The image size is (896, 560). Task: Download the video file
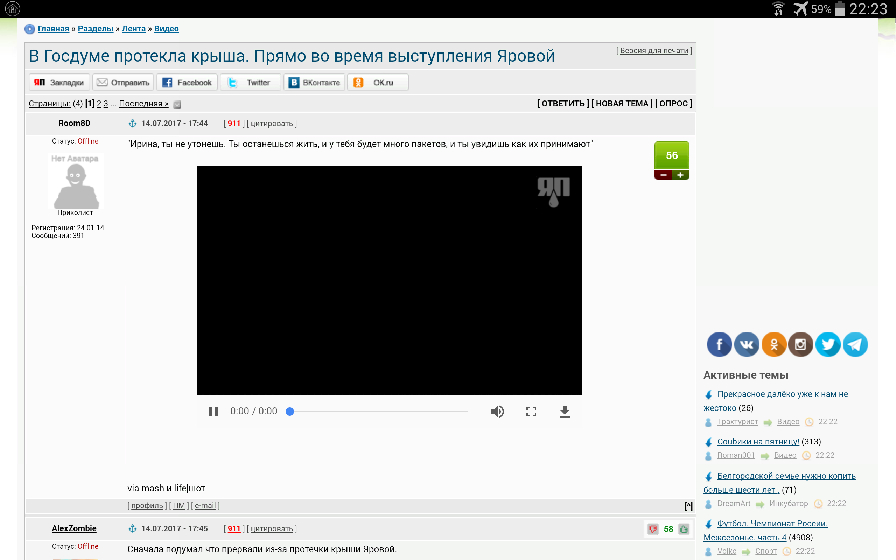(565, 412)
